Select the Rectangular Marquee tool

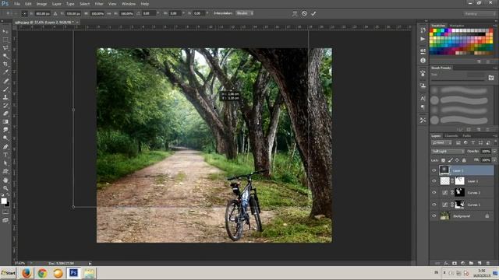[5, 40]
